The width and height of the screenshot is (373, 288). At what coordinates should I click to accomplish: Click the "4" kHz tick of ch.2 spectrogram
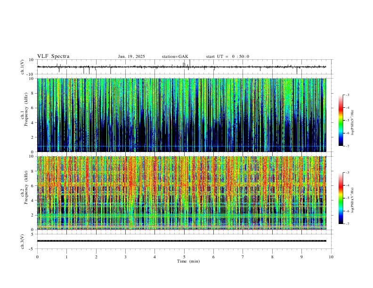point(32,200)
